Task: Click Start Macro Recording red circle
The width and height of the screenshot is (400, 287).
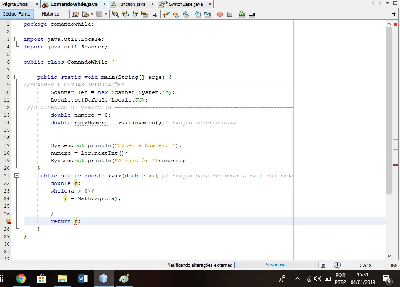Action: click(x=220, y=14)
